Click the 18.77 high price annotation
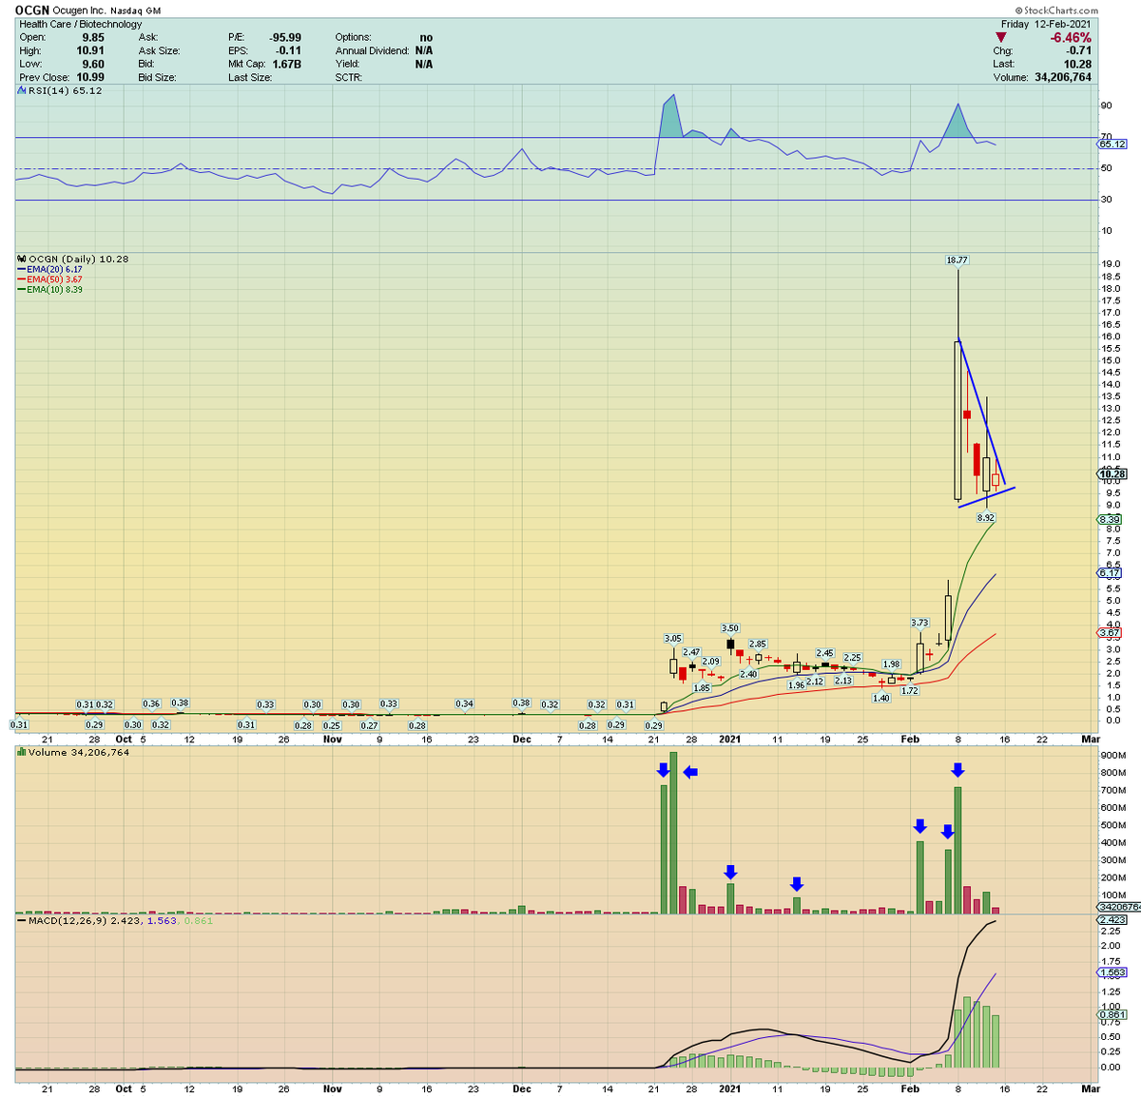This screenshot has height=1097, width=1141. [x=957, y=259]
